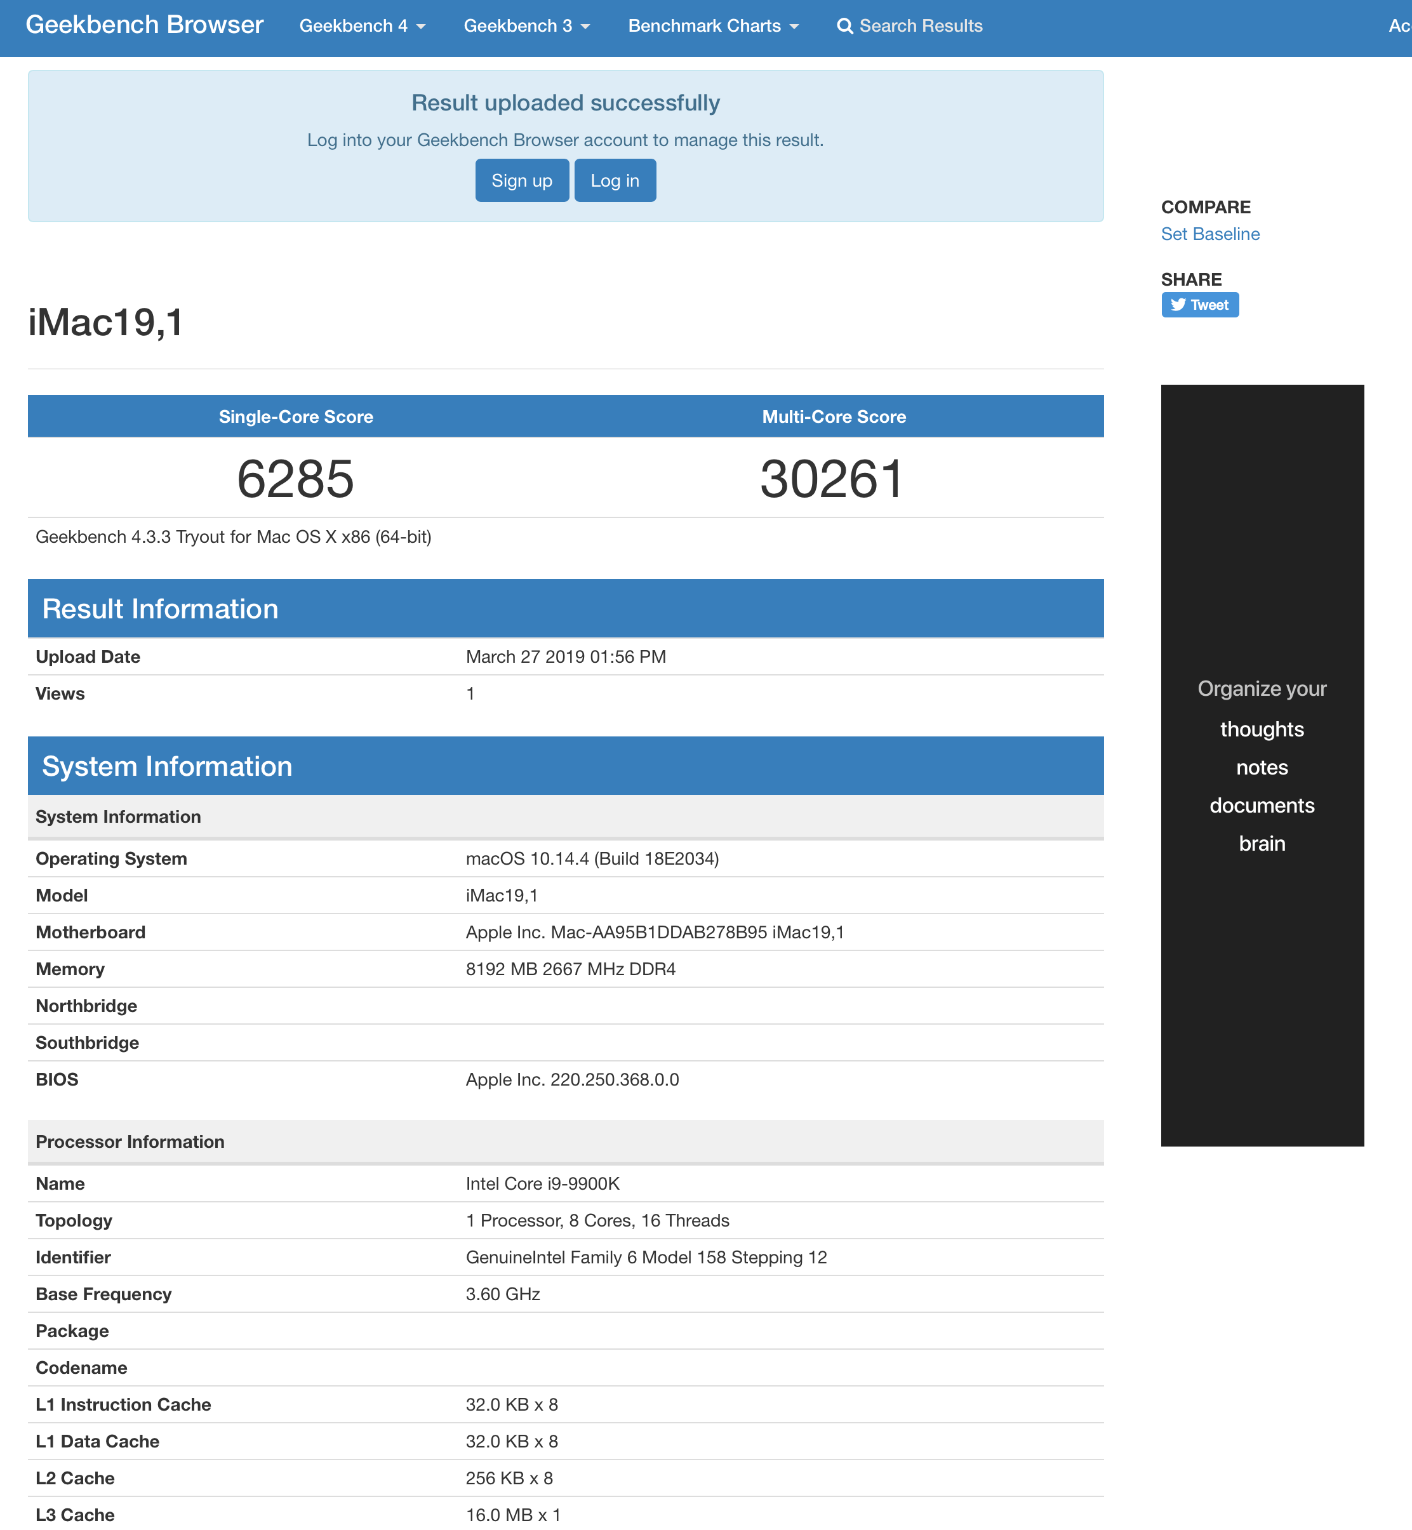Open the Benchmark Charts dropdown
1412x1530 pixels.
tap(713, 26)
